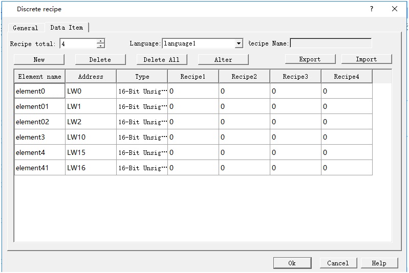The image size is (409, 273).
Task: Click the Recipe2 value for element3
Action: (244, 137)
